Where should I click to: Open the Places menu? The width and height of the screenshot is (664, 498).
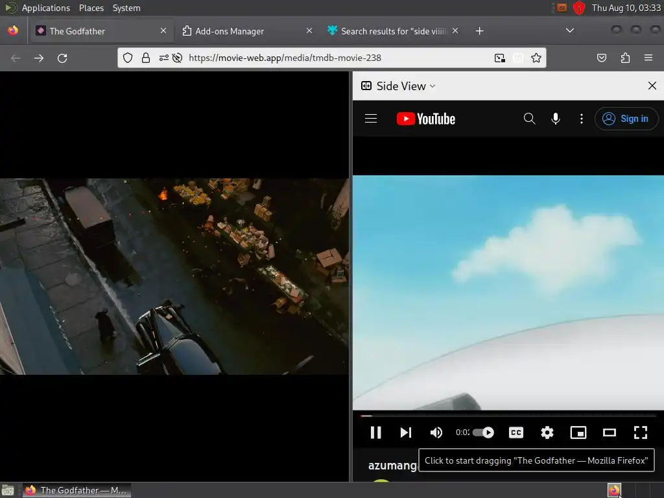pos(91,8)
